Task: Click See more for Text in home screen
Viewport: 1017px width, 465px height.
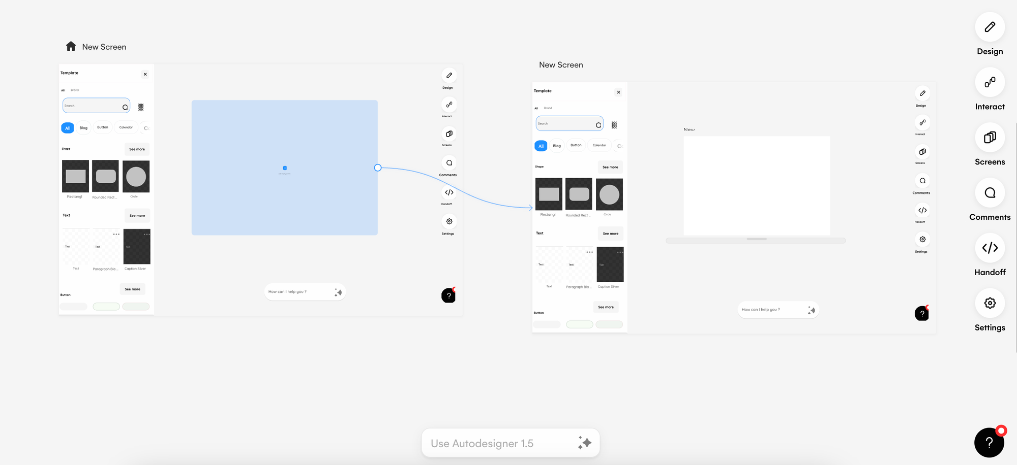Action: click(137, 216)
